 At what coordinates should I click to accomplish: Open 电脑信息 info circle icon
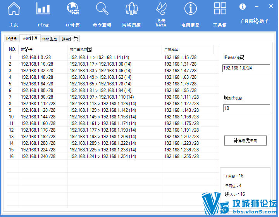pos(190,9)
